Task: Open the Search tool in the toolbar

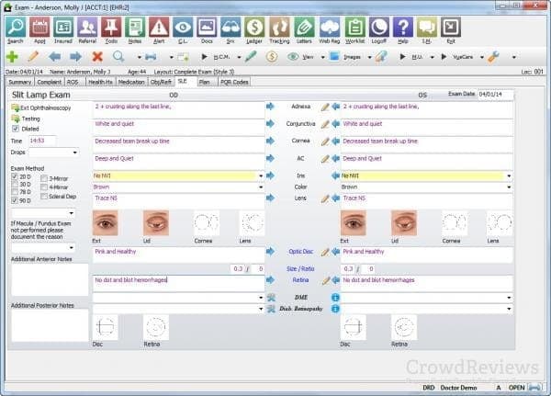Action: [x=15, y=30]
